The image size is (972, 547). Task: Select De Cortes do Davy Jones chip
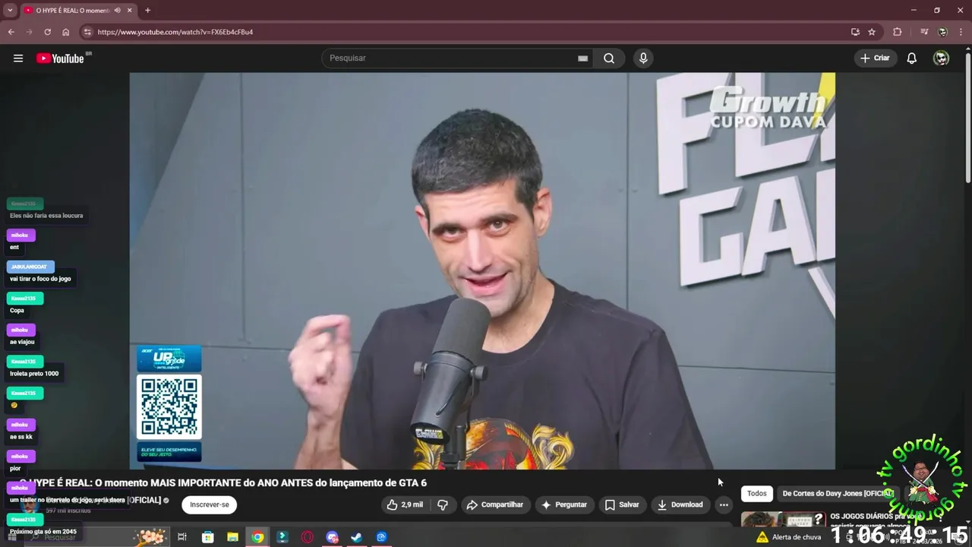[x=837, y=493]
